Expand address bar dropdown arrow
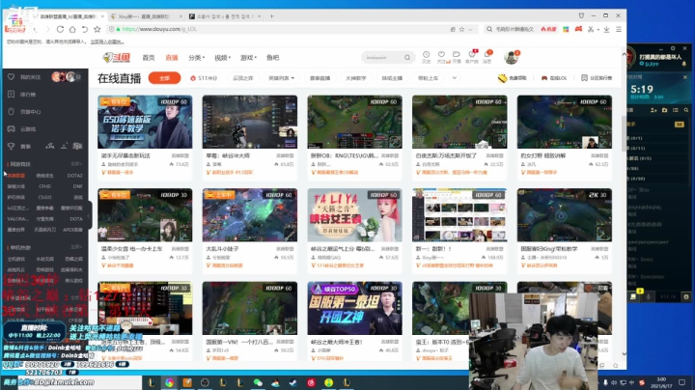The image size is (695, 390). tap(471, 29)
